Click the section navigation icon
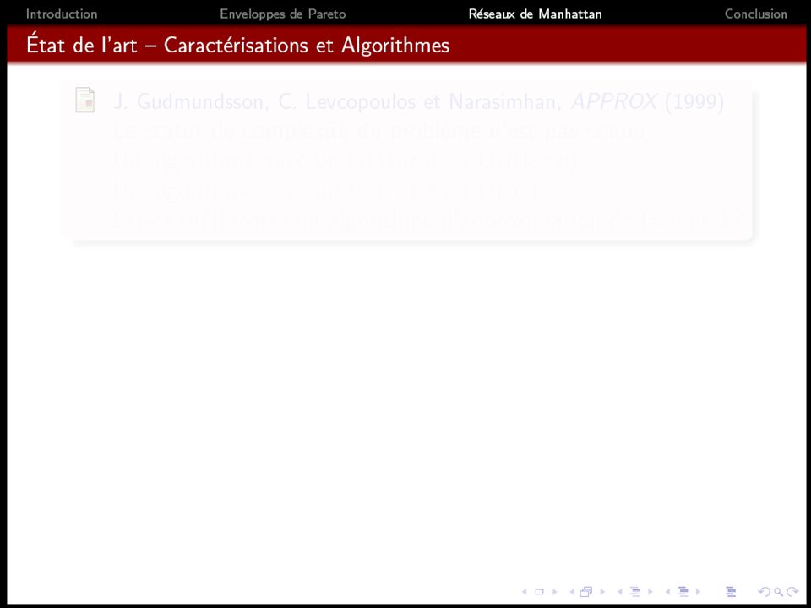Viewport: 811px width, 608px height. (x=683, y=592)
